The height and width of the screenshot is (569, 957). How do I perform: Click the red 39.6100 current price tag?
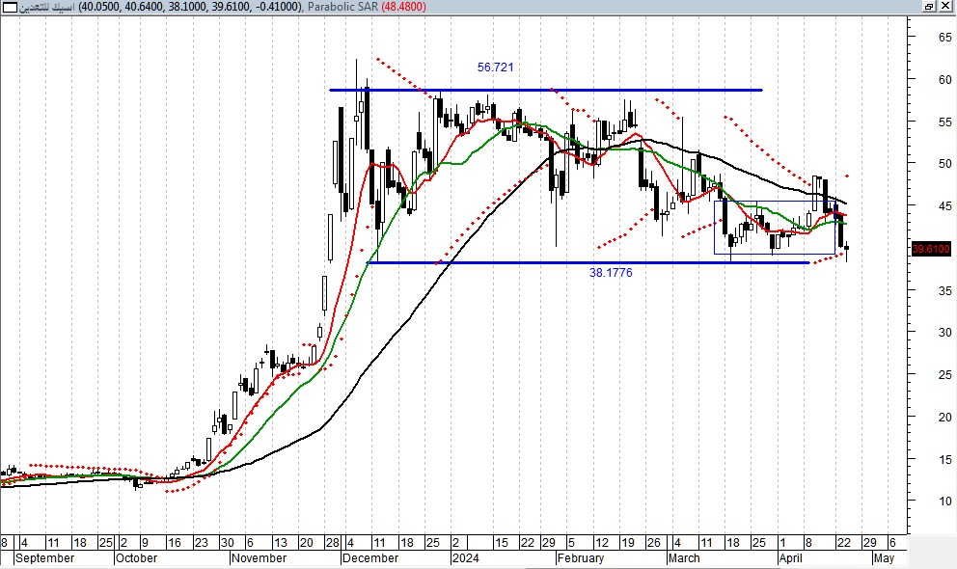[932, 249]
